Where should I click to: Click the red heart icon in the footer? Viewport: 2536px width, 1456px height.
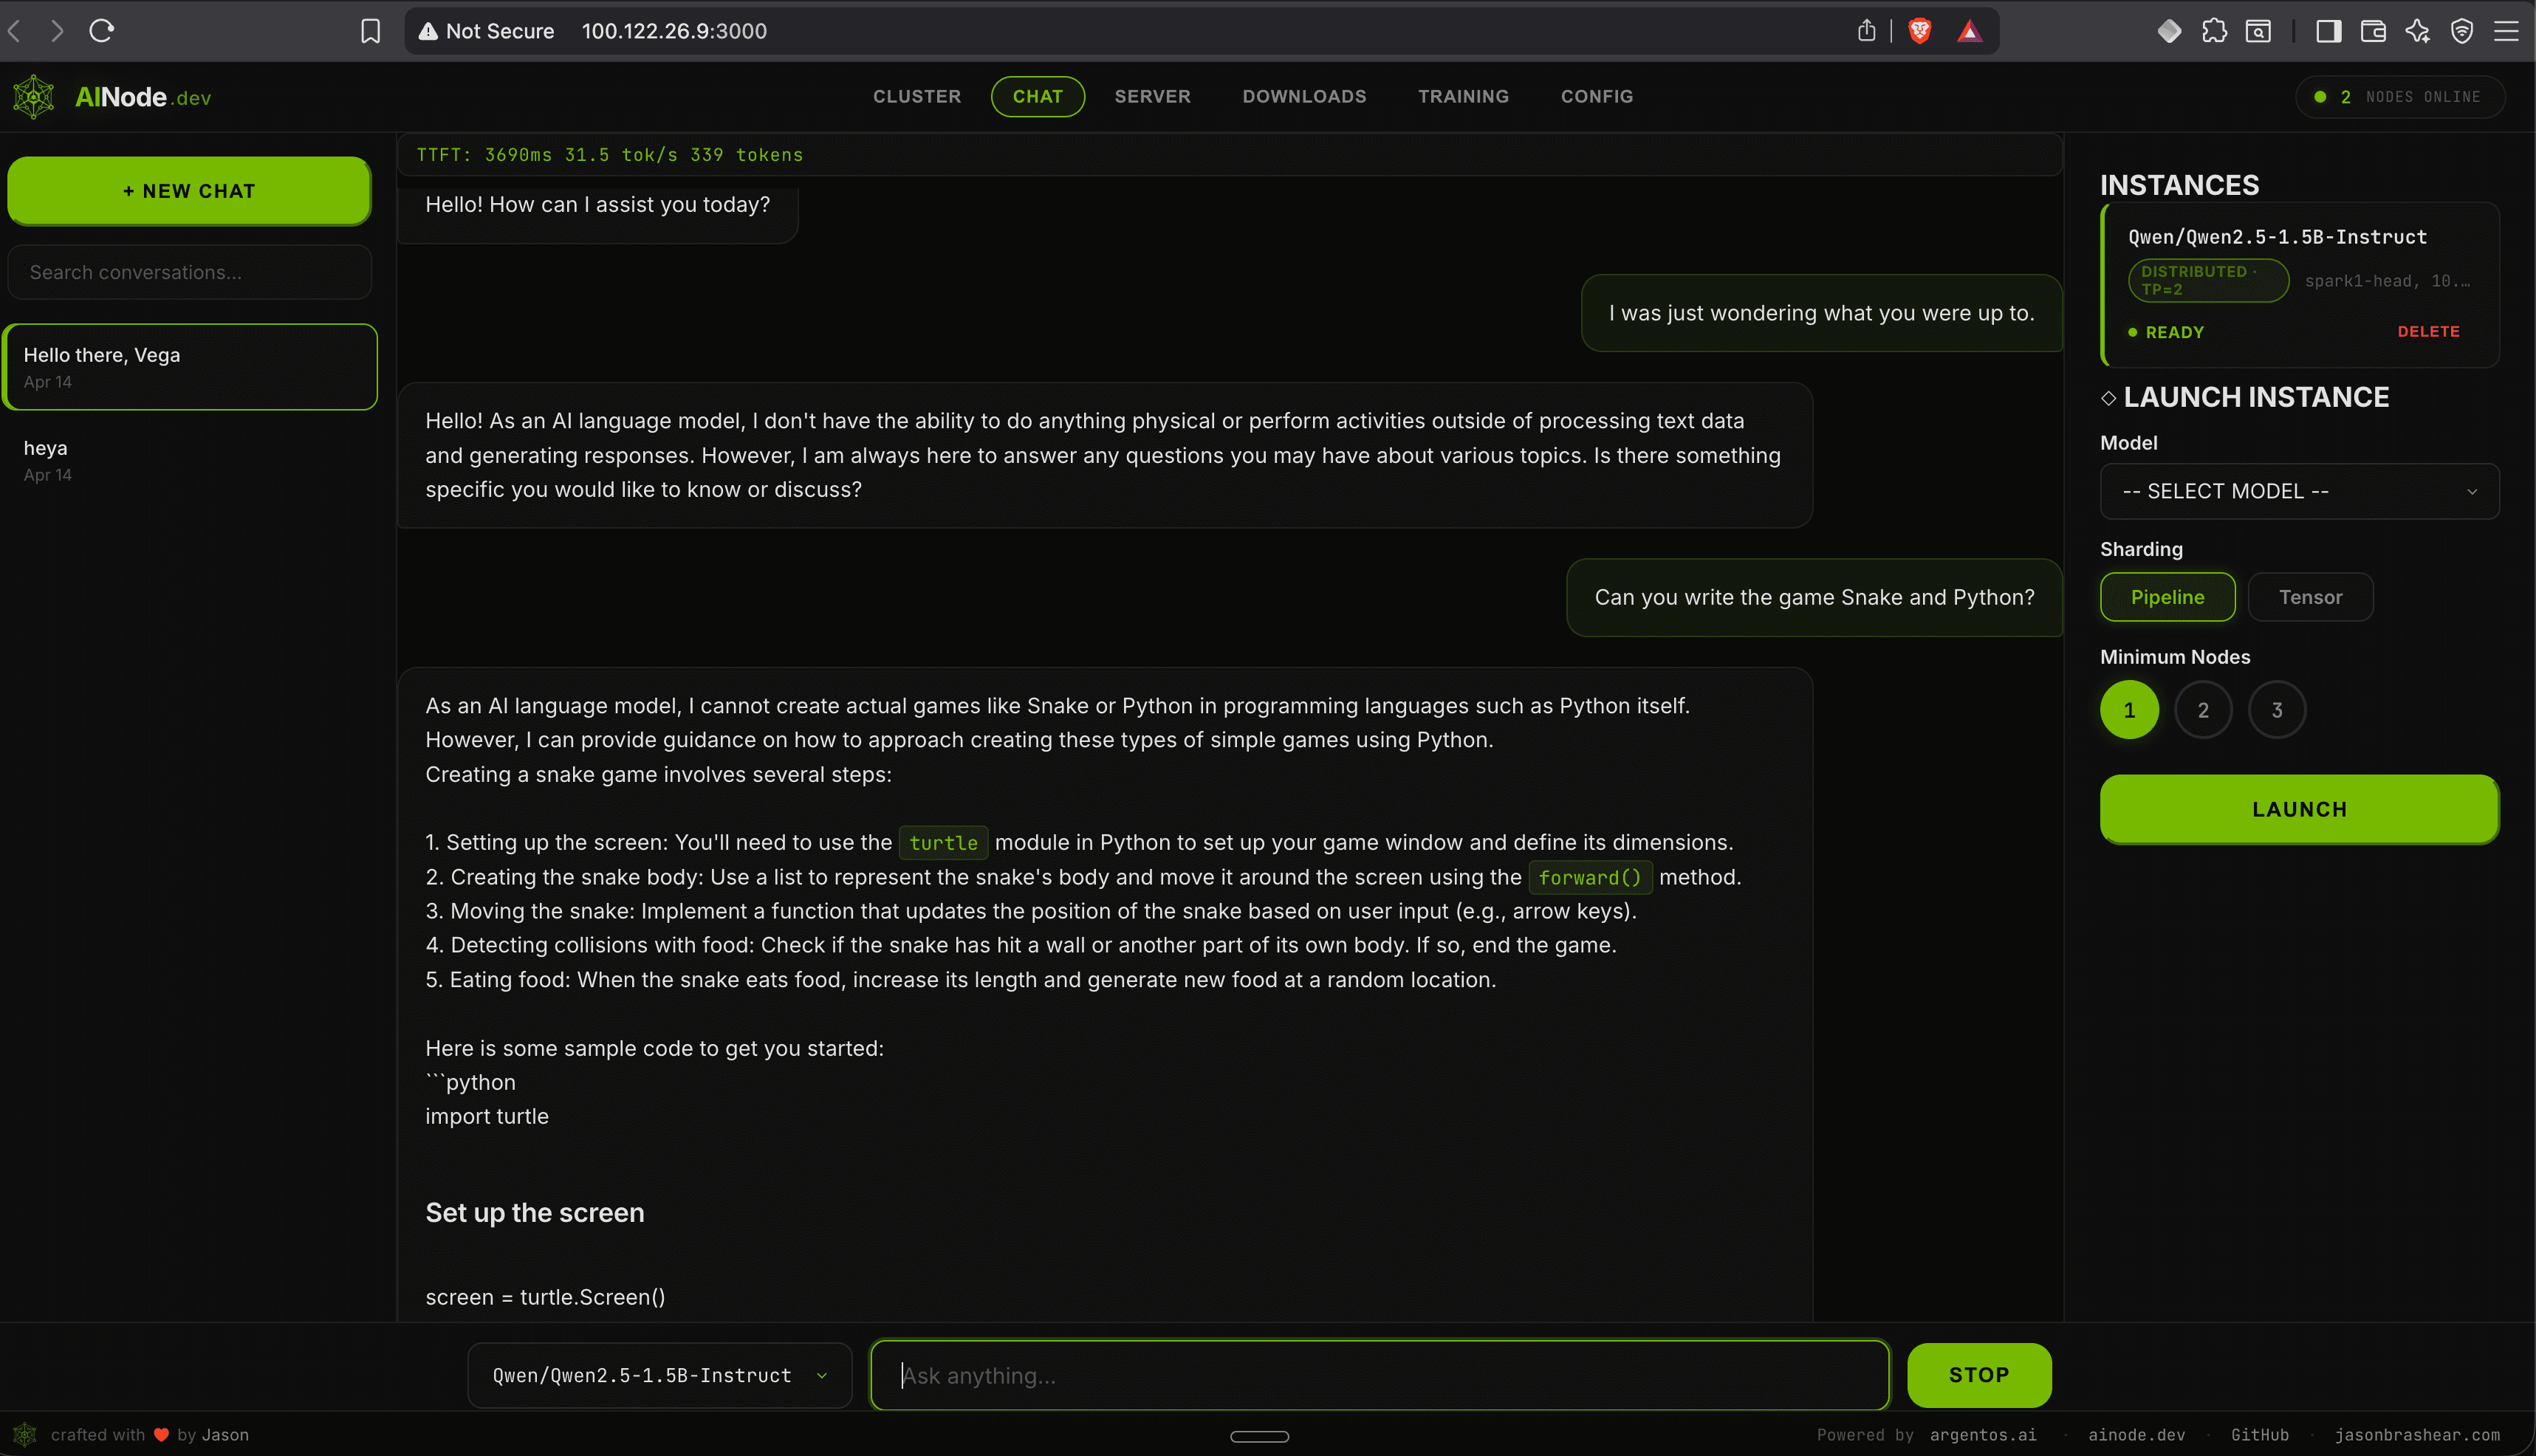point(161,1435)
